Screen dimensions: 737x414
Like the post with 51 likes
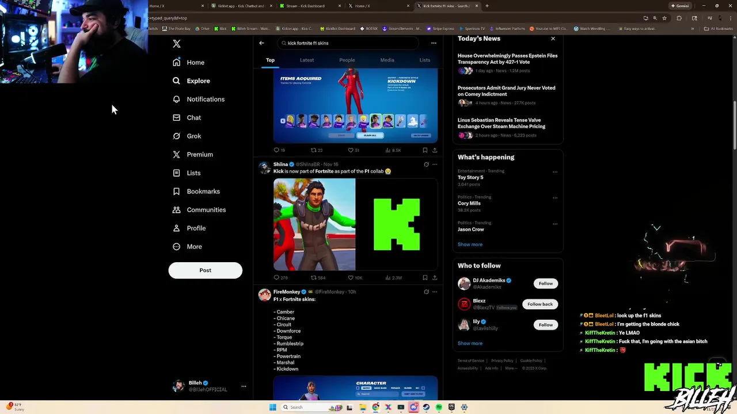coord(354,150)
